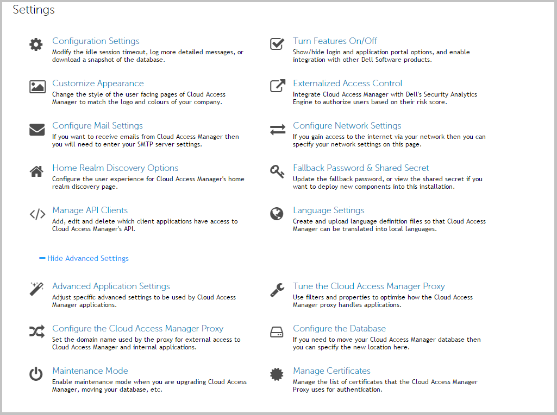Click the checkmark icon for Turn Features On/Off
Viewport: 557px width, 415px height.
(277, 44)
